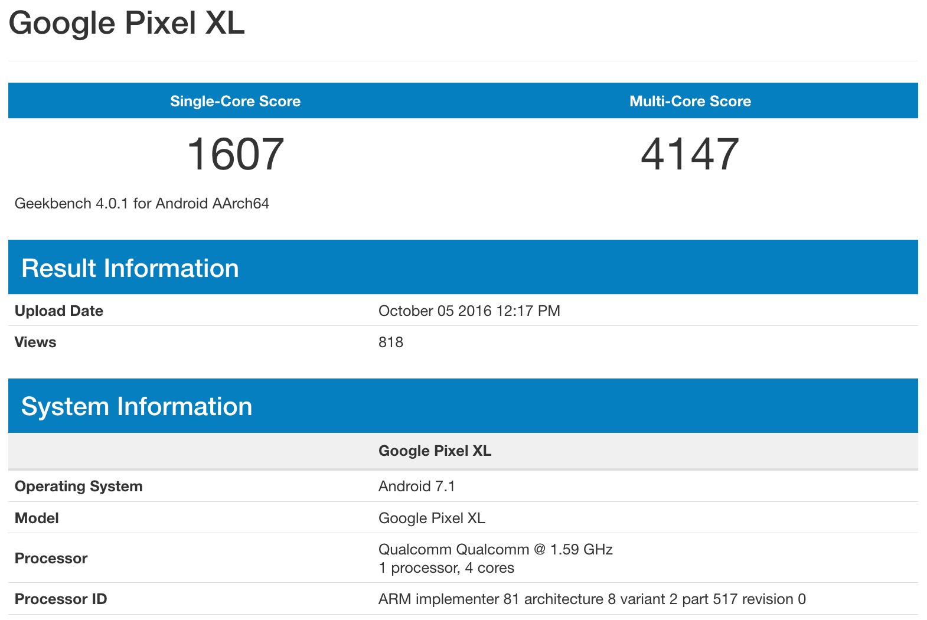This screenshot has height=620, width=927.
Task: Click the System Information section header
Action: pyautogui.click(x=136, y=406)
